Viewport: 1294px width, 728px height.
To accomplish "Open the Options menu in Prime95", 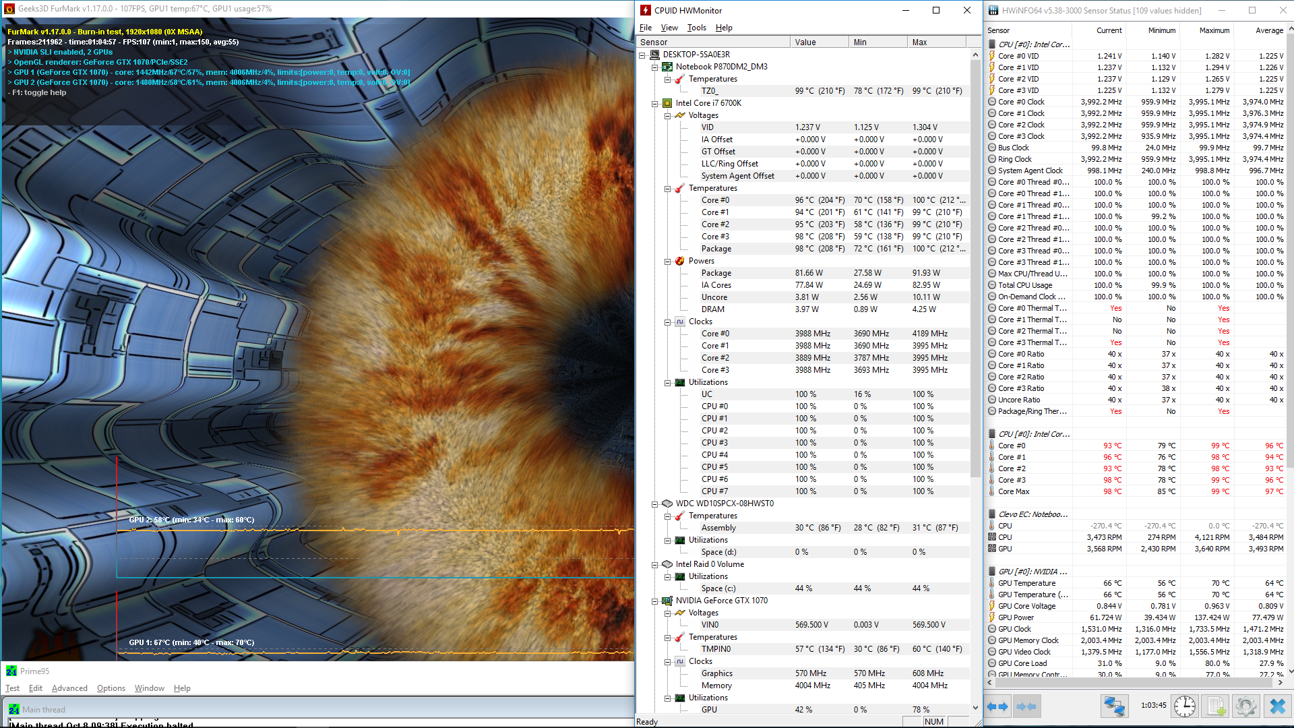I will click(x=111, y=688).
